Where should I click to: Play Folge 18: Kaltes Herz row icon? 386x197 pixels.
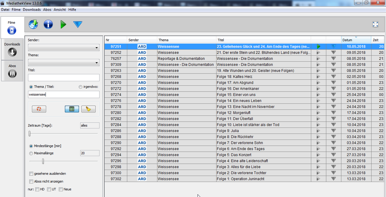(x=318, y=77)
